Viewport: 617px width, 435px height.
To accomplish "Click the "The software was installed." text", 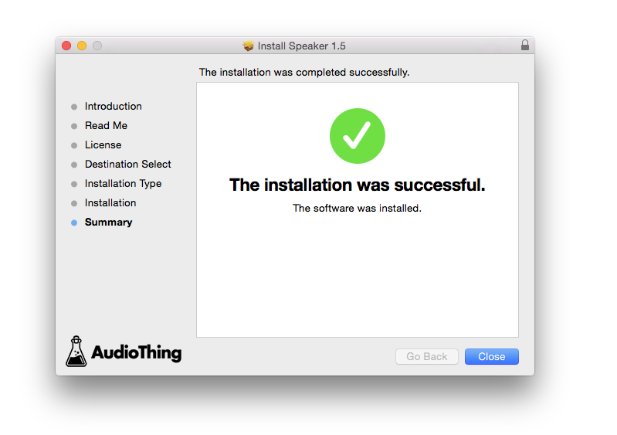I will [357, 209].
